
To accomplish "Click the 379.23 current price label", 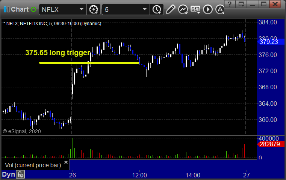I will (271, 42).
